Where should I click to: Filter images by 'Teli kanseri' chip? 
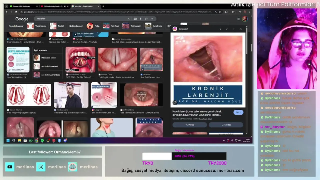coord(132,26)
